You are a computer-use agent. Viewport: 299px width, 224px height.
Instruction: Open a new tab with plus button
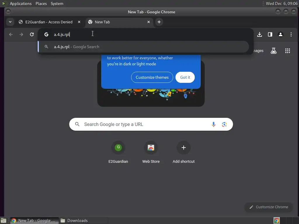pyautogui.click(x=159, y=22)
